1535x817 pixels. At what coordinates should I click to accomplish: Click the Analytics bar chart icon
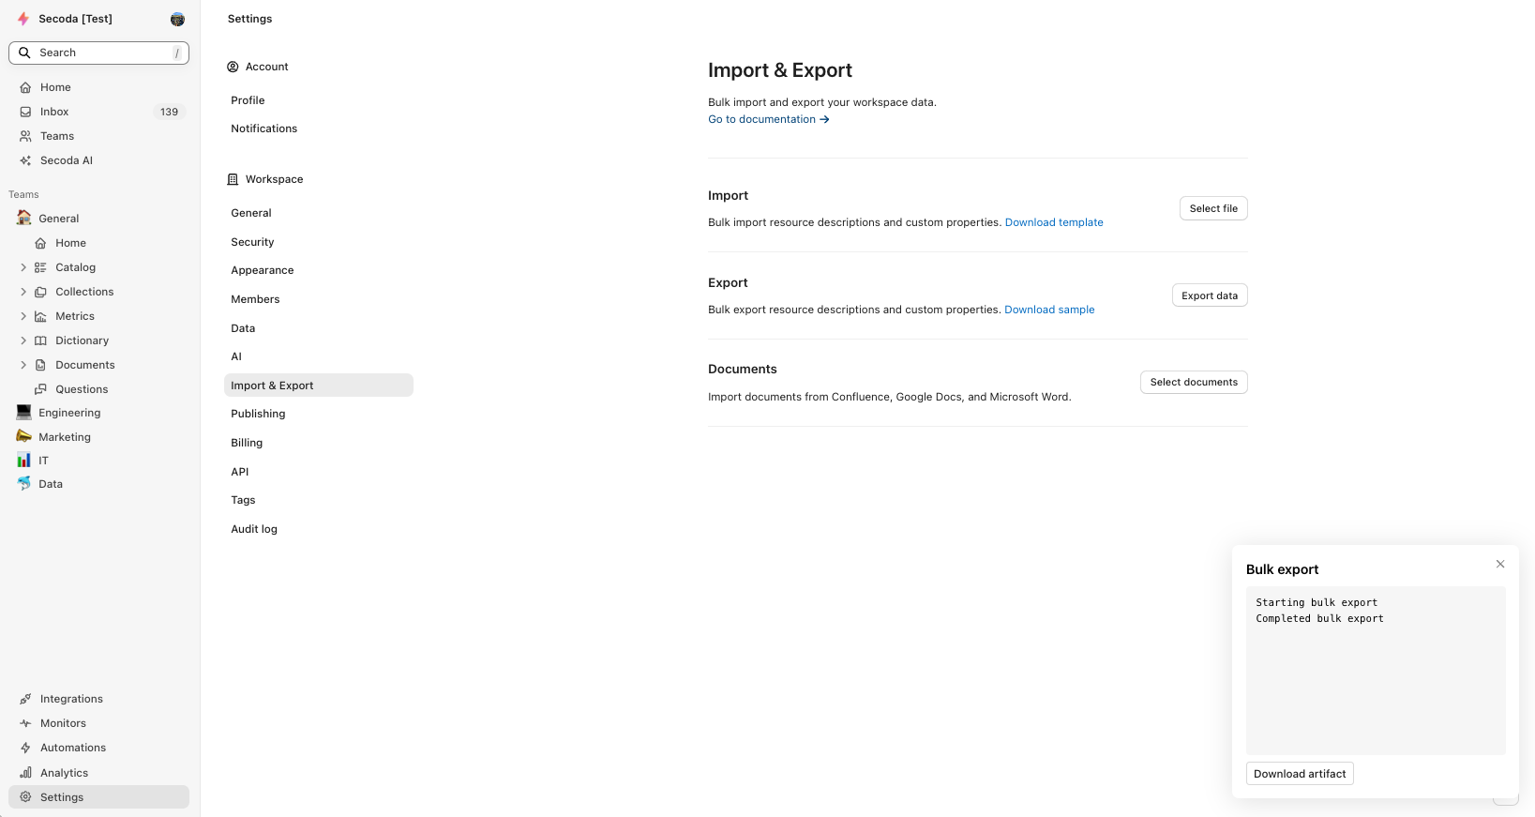(x=25, y=773)
